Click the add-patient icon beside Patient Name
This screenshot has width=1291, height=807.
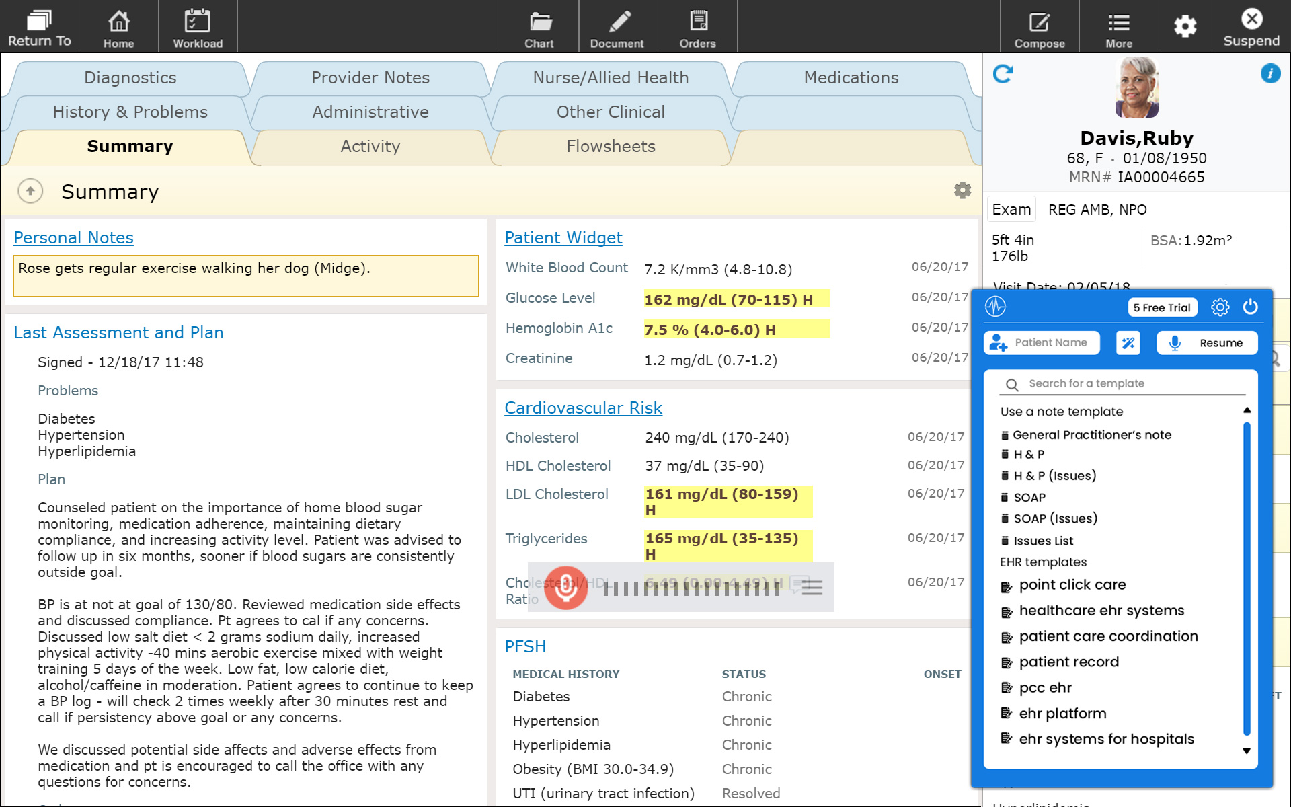998,342
